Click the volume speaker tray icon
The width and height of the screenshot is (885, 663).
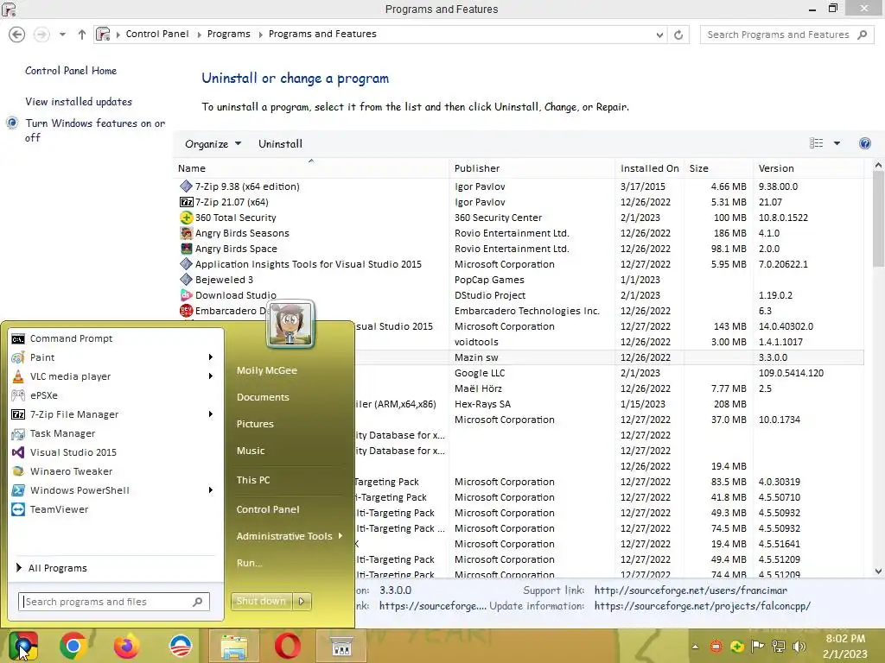(799, 647)
